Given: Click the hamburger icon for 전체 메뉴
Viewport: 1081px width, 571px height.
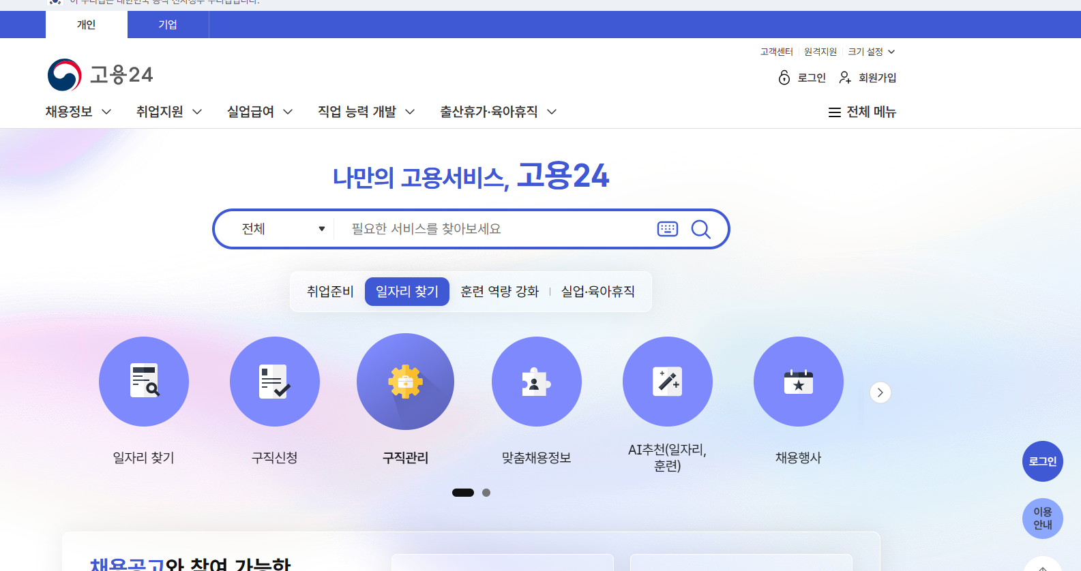Looking at the screenshot, I should click(834, 112).
